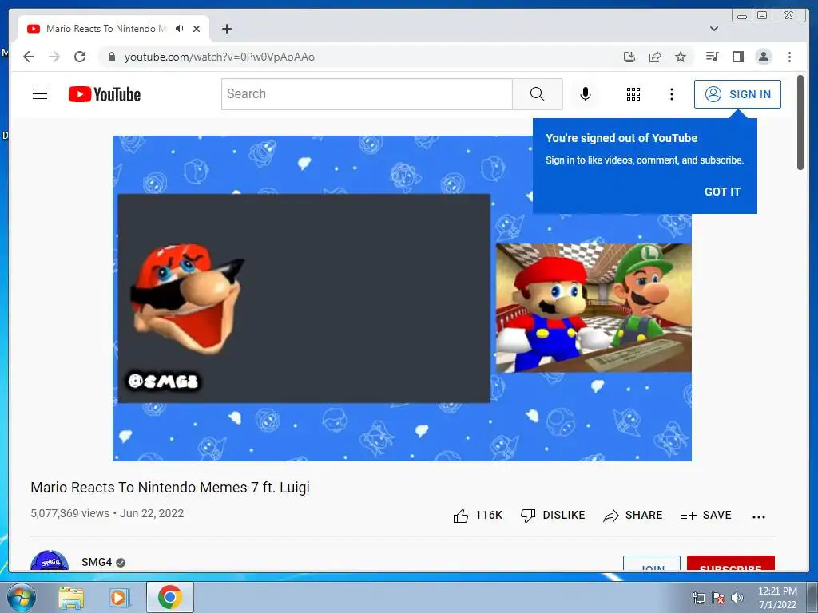Click the install app icon in address bar
Image resolution: width=818 pixels, height=613 pixels.
629,57
